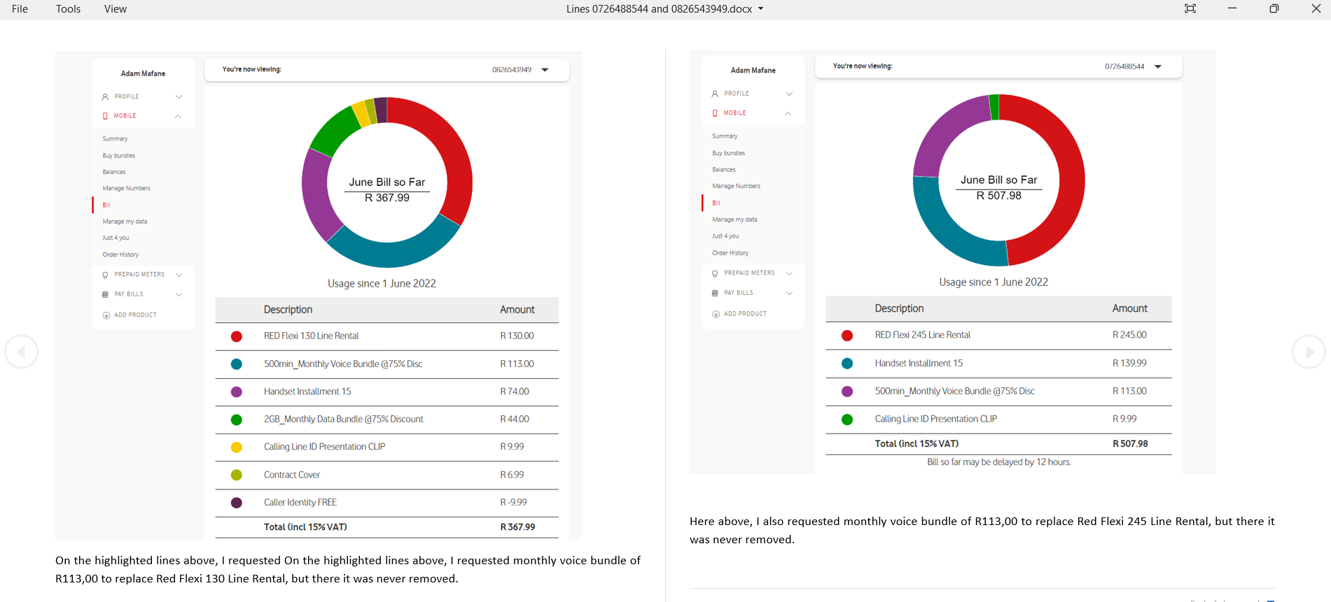The image size is (1331, 602).
Task: Open the document title dropdown arrow
Action: [x=761, y=9]
